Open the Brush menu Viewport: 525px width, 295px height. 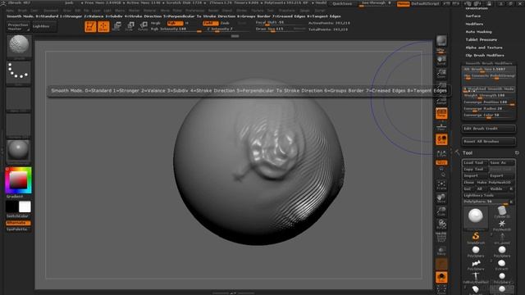(x=22, y=11)
